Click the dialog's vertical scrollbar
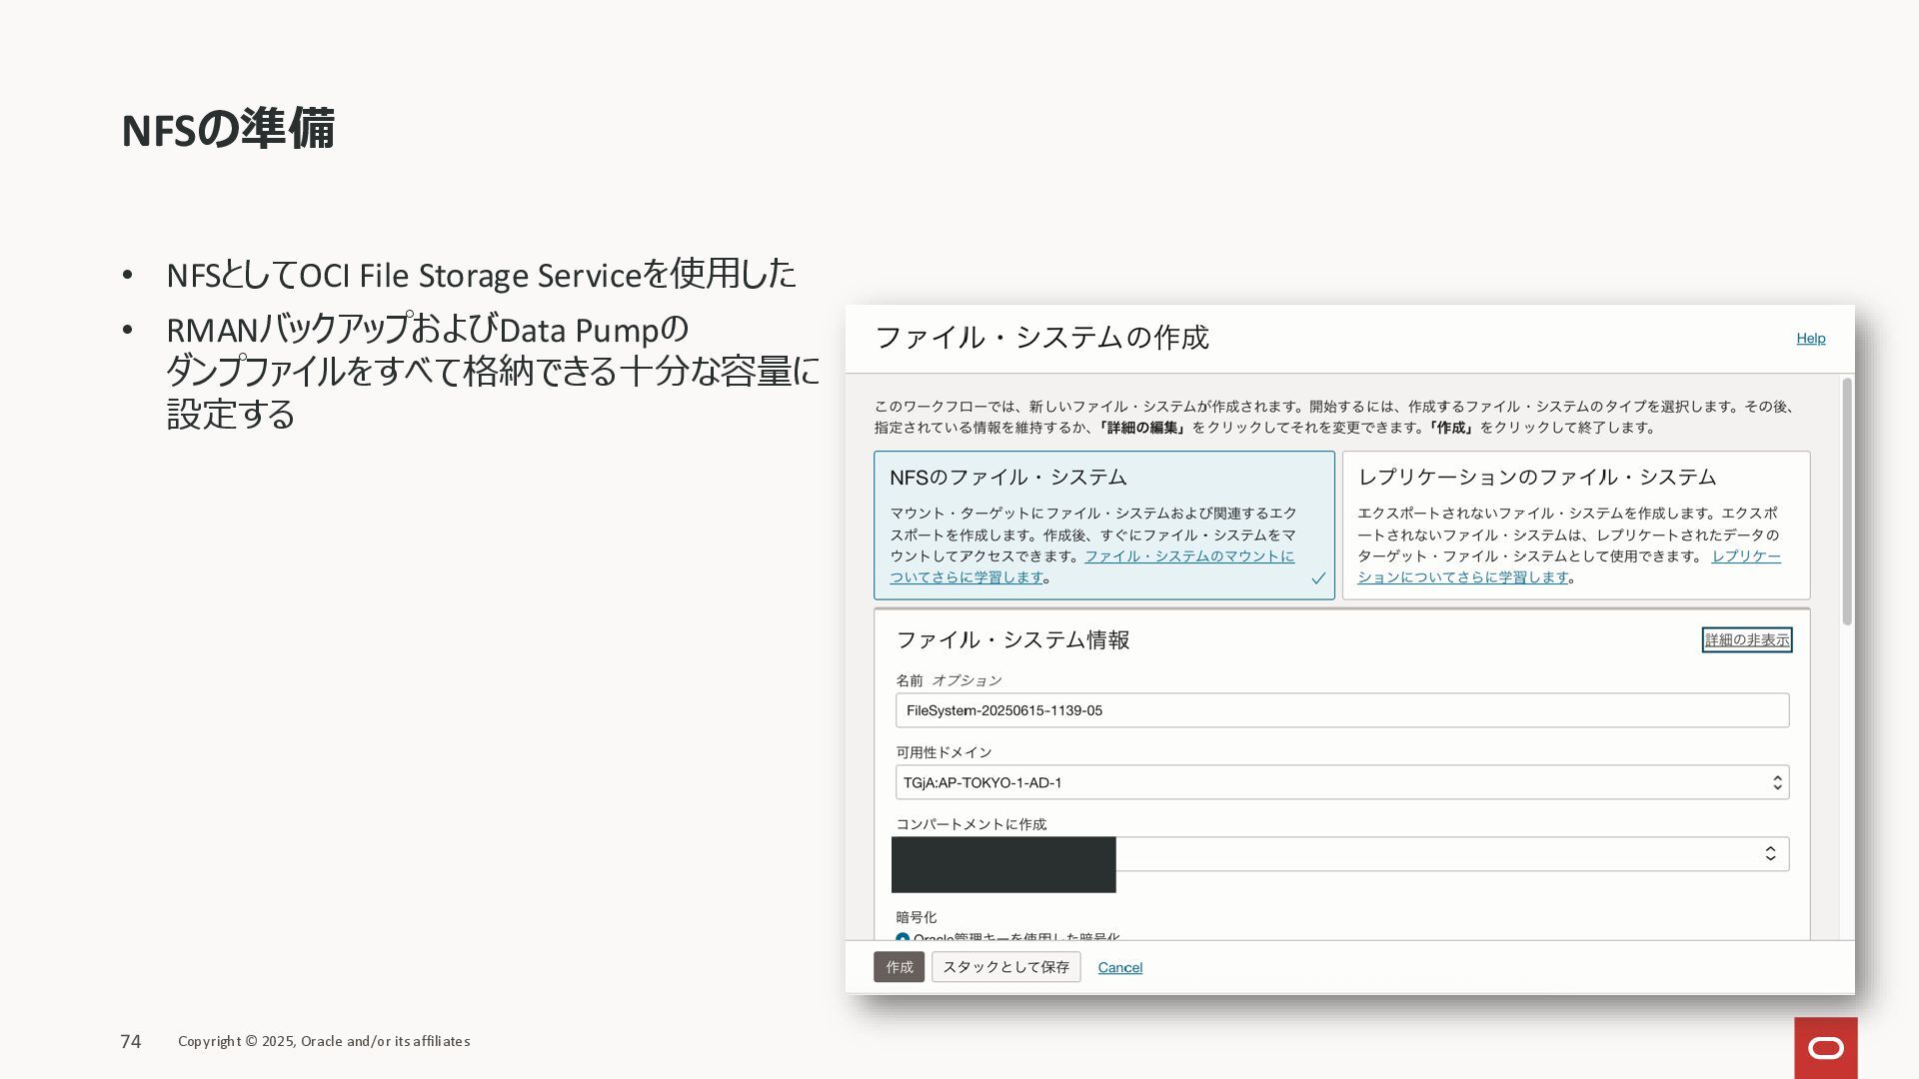 pyautogui.click(x=1847, y=502)
